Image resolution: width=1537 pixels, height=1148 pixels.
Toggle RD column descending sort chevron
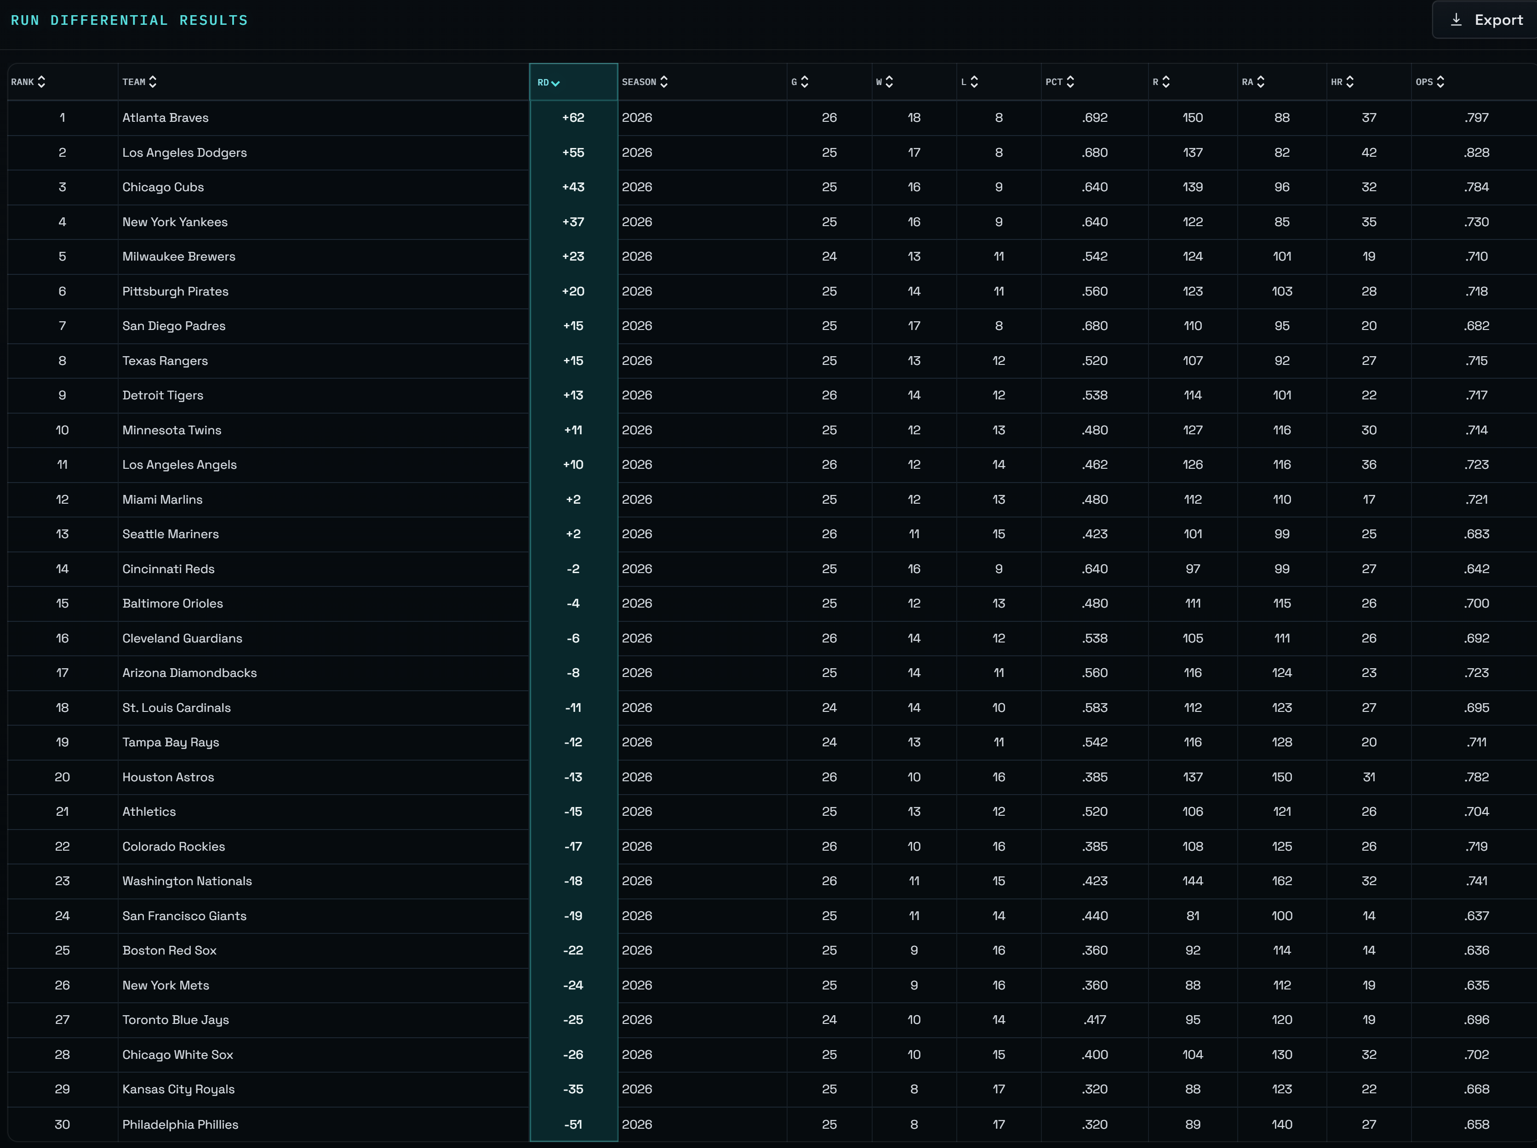555,83
